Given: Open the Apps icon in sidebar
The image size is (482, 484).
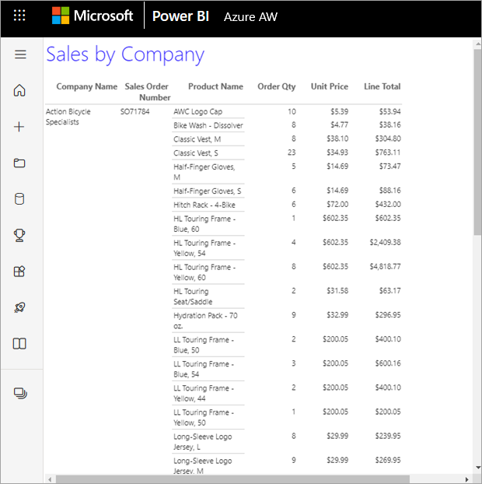Looking at the screenshot, I should coord(19,272).
